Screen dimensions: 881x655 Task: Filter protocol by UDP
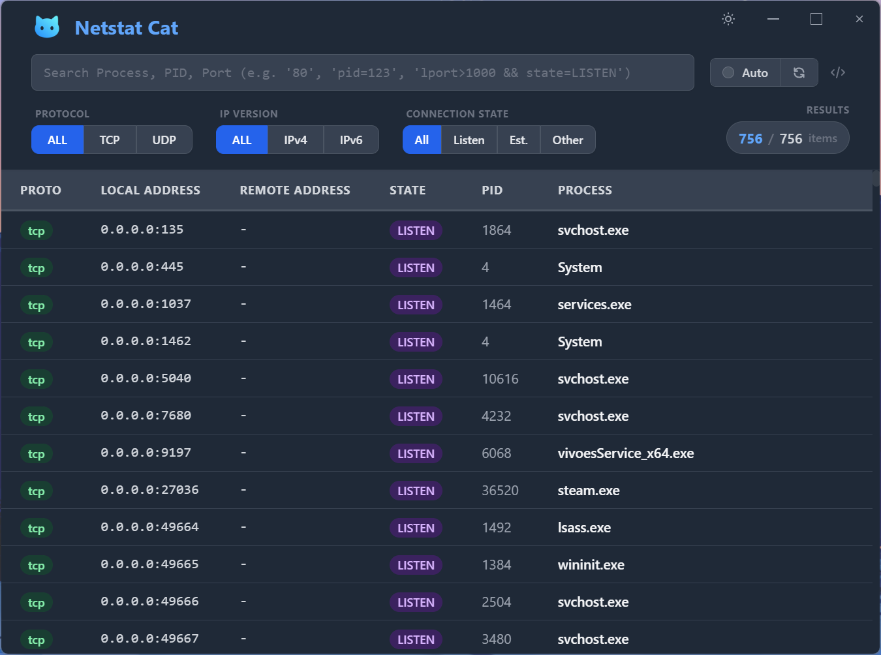tap(164, 140)
